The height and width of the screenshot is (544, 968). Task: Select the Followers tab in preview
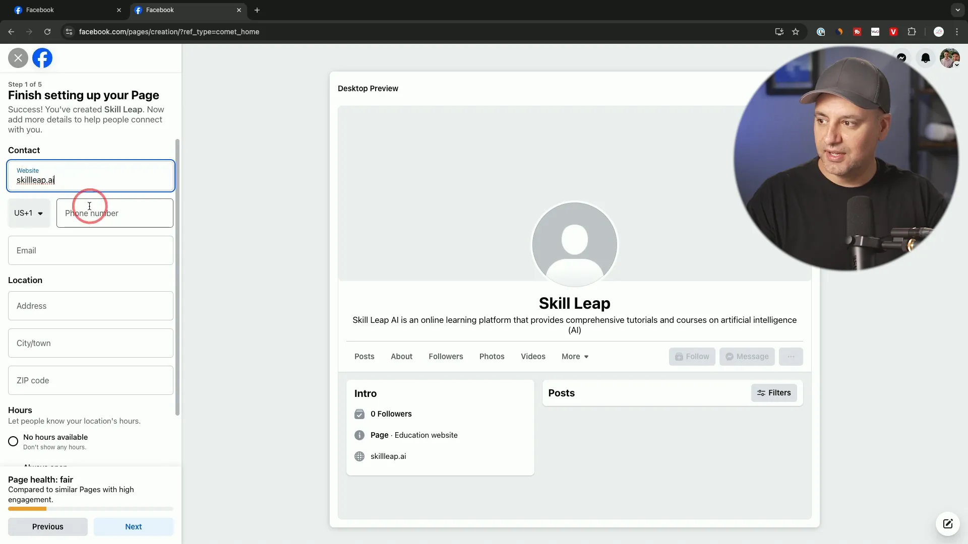point(446,357)
